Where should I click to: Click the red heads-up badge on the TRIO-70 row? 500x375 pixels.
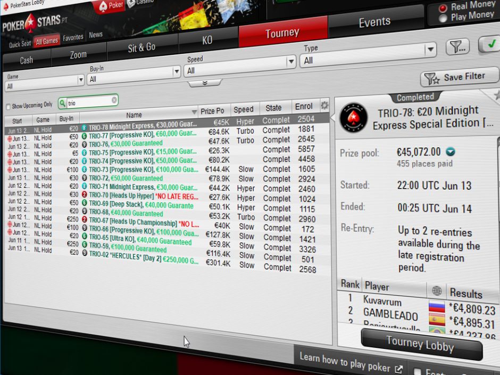pos(84,194)
